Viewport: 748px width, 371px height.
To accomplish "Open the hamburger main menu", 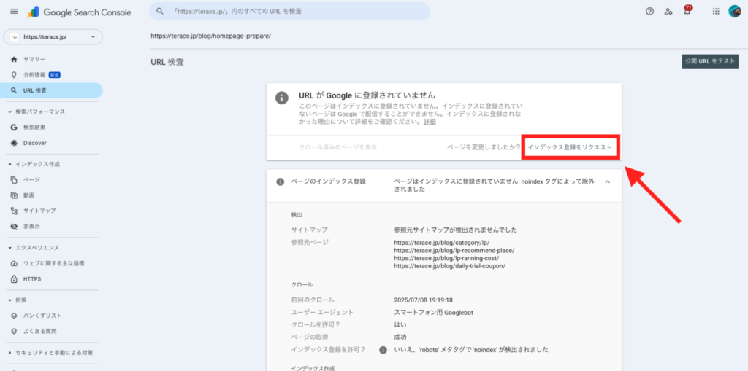I will tap(14, 12).
